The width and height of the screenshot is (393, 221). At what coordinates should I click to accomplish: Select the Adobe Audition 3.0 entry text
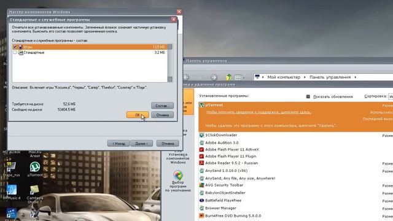(x=222, y=142)
